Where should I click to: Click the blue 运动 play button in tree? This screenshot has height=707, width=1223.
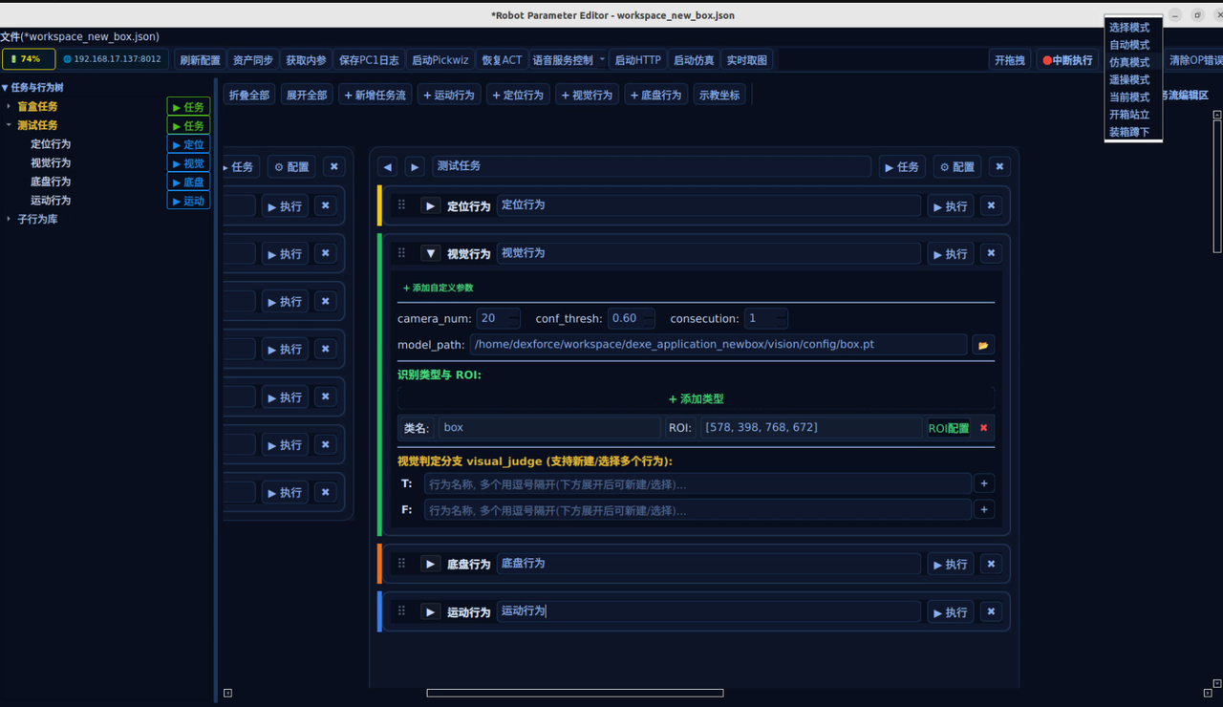[x=188, y=201]
